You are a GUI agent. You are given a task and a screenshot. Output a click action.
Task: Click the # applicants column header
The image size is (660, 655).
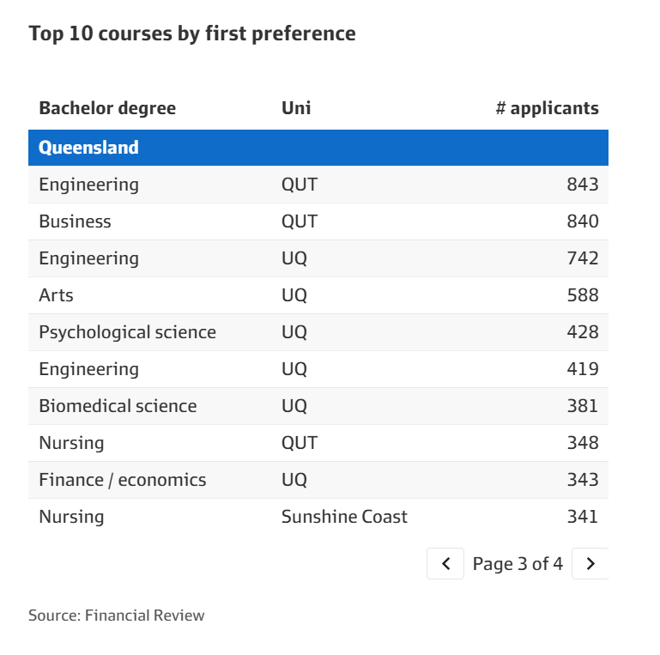click(x=547, y=108)
